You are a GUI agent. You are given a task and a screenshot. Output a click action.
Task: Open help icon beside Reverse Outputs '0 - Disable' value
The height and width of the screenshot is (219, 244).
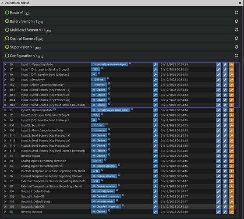click(x=109, y=210)
